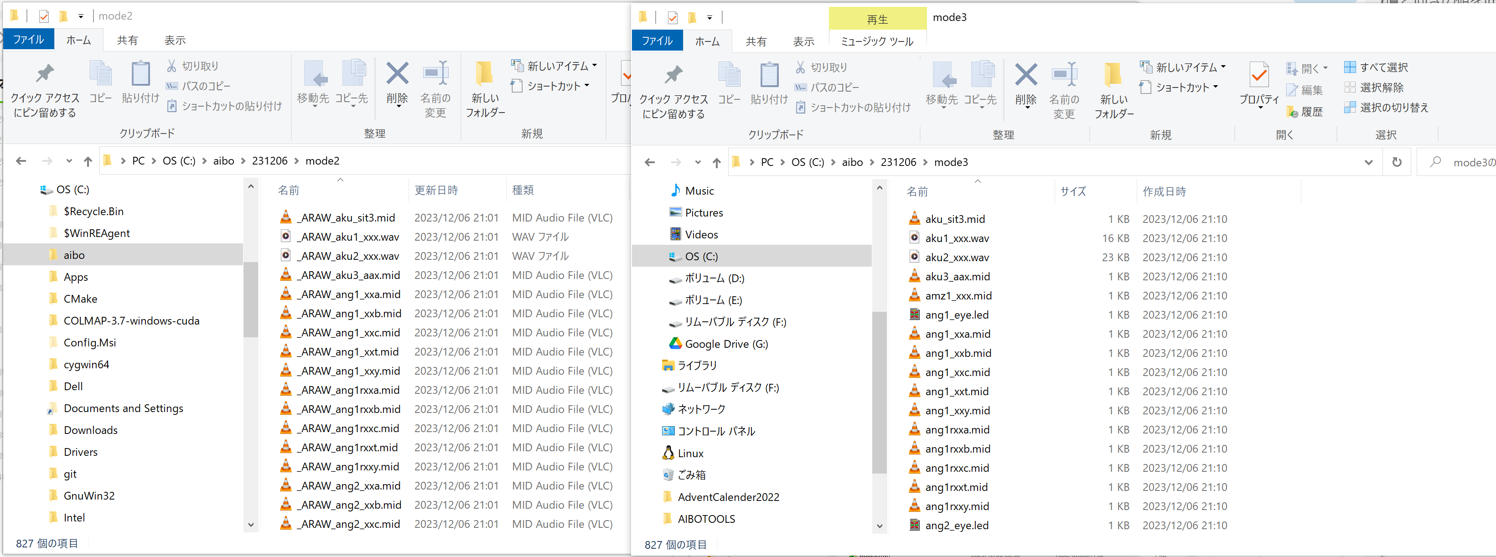This screenshot has height=557, width=1496.
Task: Click the Refresh button beside mode3 address bar
Action: coord(1397,162)
